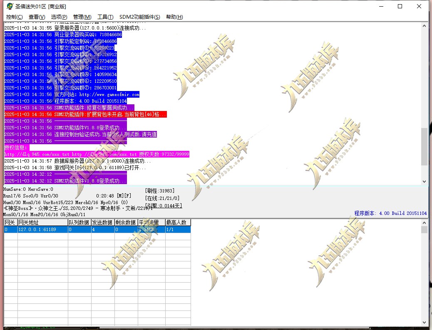
Task: Click log line 引擎功能定制QQ
Action: click(x=61, y=41)
